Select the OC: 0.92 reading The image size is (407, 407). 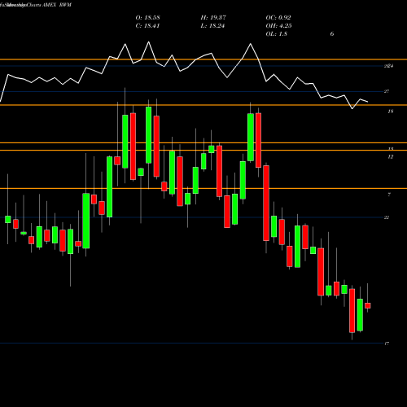[278, 18]
